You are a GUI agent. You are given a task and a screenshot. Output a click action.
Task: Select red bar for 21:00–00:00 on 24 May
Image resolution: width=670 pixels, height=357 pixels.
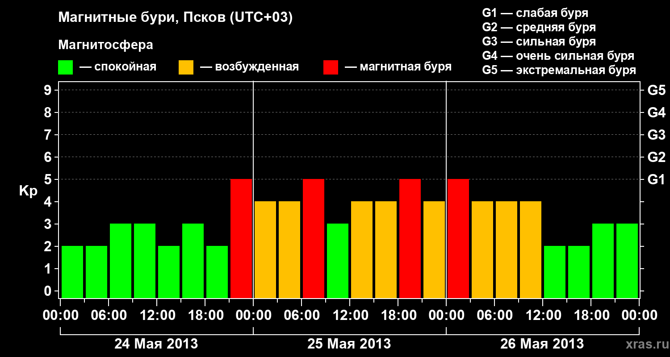click(241, 238)
